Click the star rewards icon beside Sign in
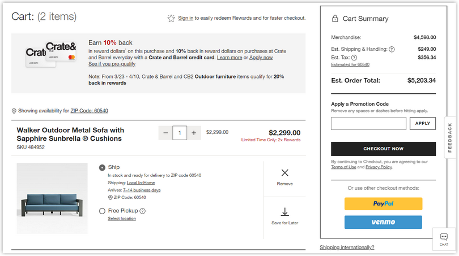Viewport: 459px width, 256px height. (x=171, y=19)
